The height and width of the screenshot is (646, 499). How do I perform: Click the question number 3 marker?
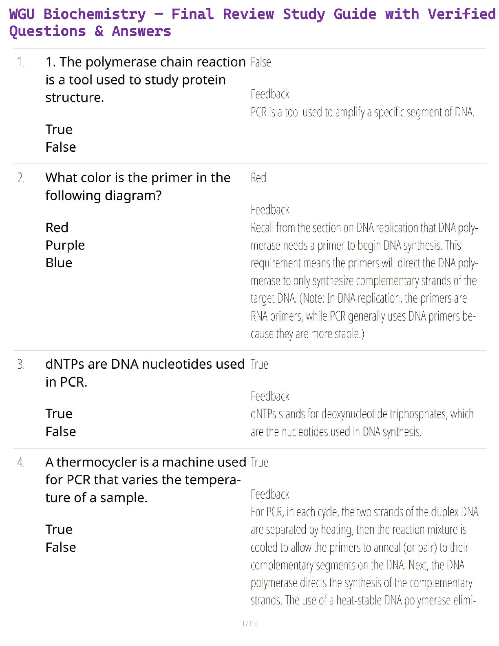coord(21,364)
